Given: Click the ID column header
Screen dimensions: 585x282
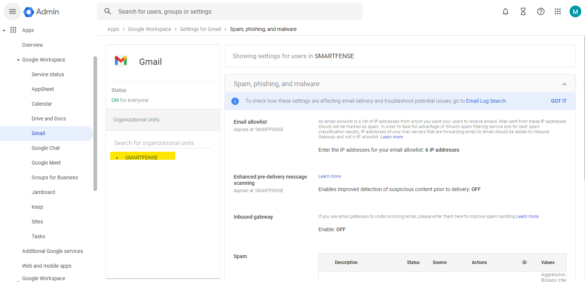Looking at the screenshot, I should (x=524, y=262).
